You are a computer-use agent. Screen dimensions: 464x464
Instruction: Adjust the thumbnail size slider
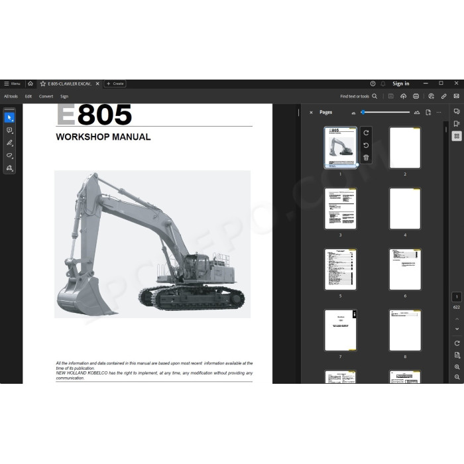click(386, 112)
